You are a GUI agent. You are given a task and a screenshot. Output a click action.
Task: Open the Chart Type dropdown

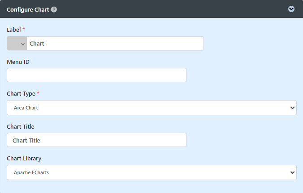(151, 108)
